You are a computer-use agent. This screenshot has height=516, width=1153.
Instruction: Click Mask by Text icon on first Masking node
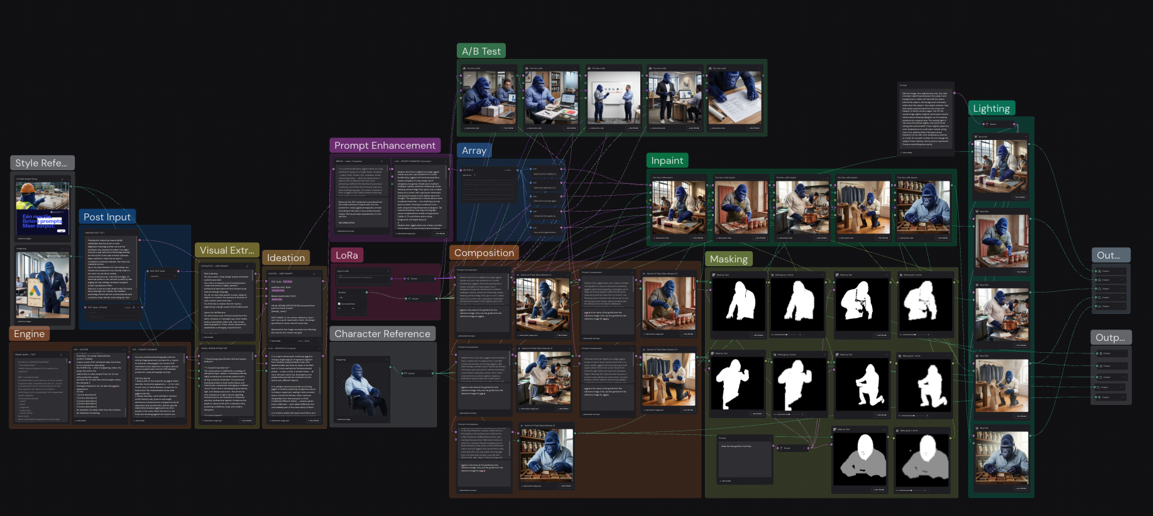click(x=713, y=274)
